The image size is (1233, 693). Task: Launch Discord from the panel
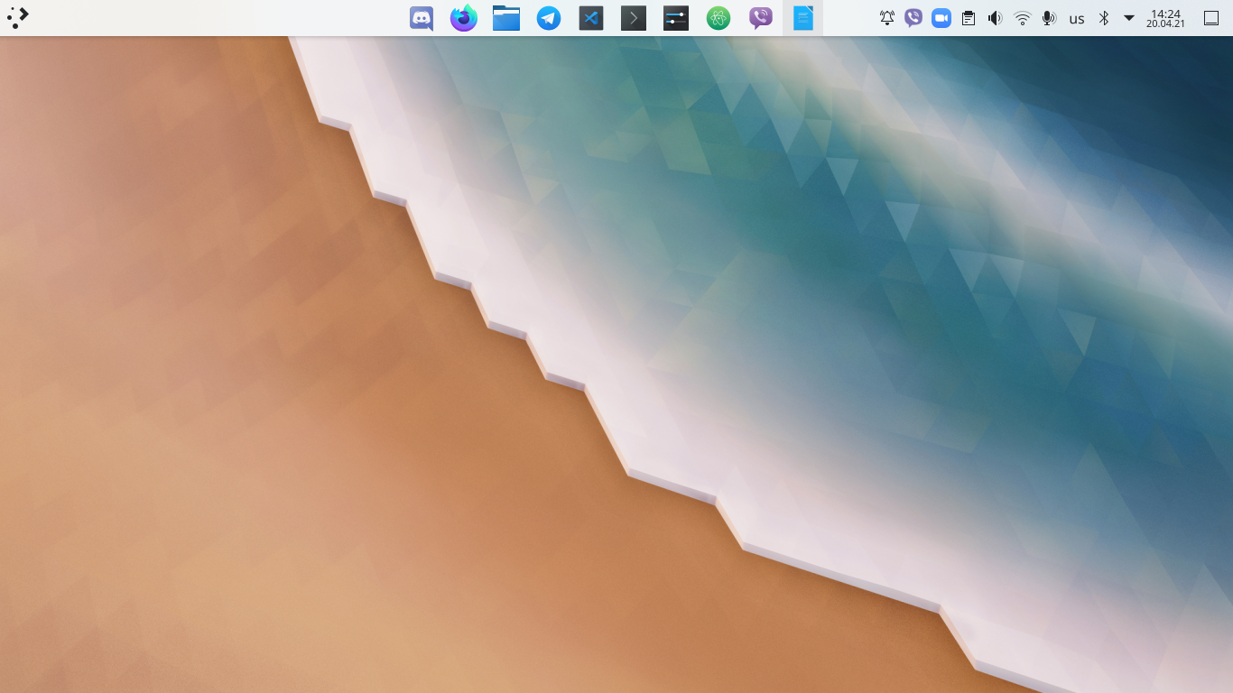click(x=422, y=18)
